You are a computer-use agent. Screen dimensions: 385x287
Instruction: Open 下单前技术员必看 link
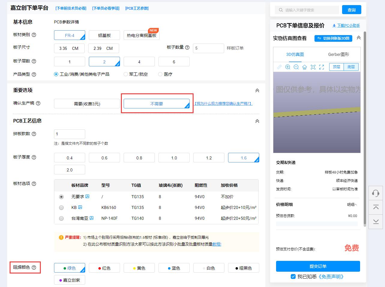click(x=71, y=8)
